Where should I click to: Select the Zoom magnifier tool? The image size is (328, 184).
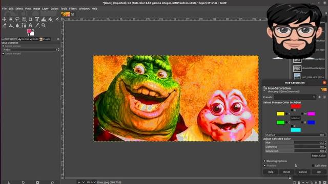pos(44,26)
